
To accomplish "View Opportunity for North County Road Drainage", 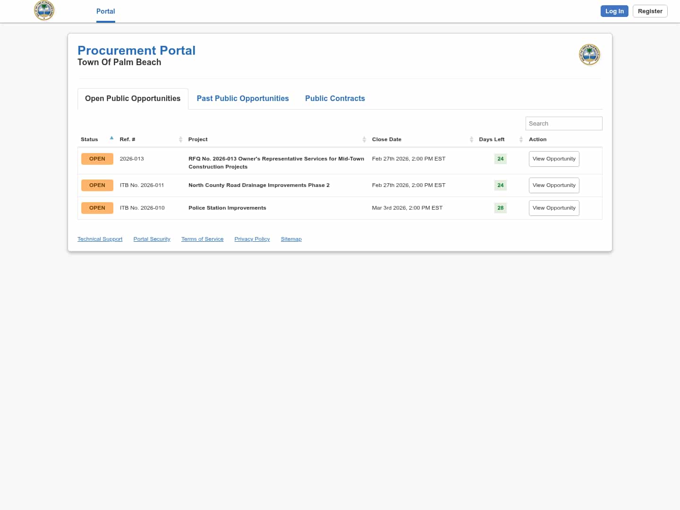I will point(554,185).
